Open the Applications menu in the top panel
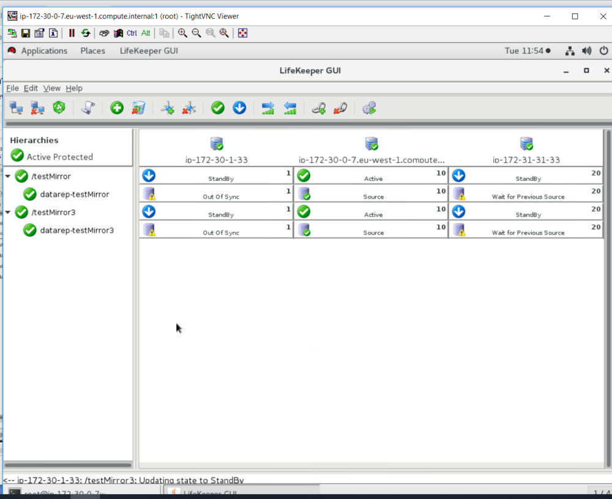The image size is (612, 499). pyautogui.click(x=44, y=51)
